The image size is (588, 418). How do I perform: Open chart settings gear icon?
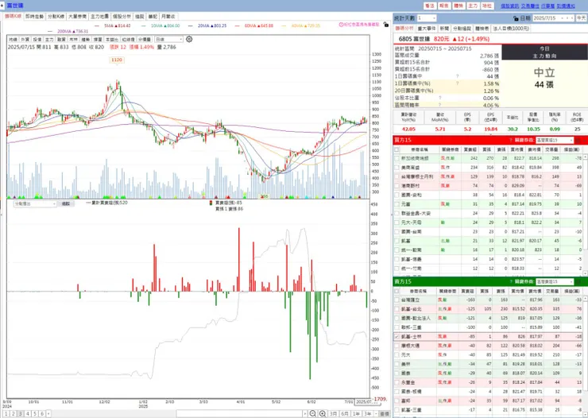tap(189, 39)
